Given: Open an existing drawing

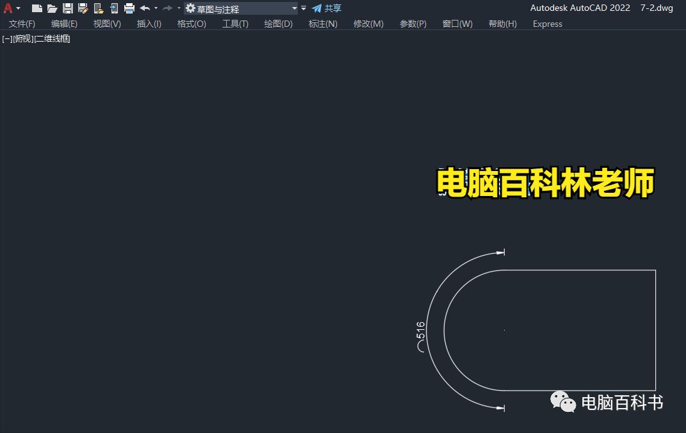Looking at the screenshot, I should click(52, 8).
